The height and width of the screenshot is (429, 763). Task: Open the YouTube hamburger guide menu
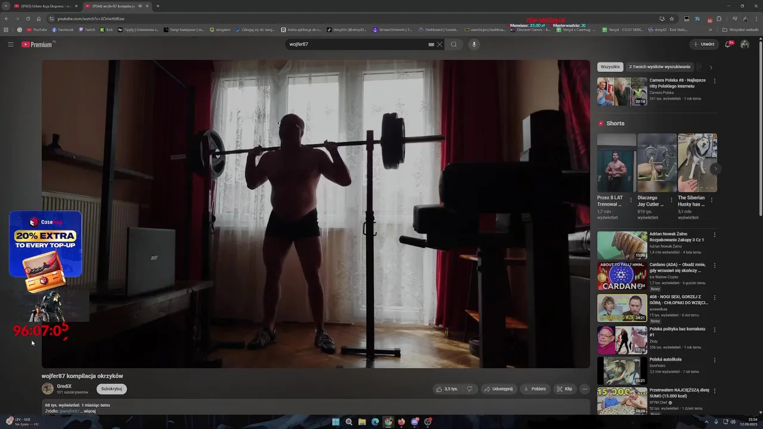click(10, 44)
